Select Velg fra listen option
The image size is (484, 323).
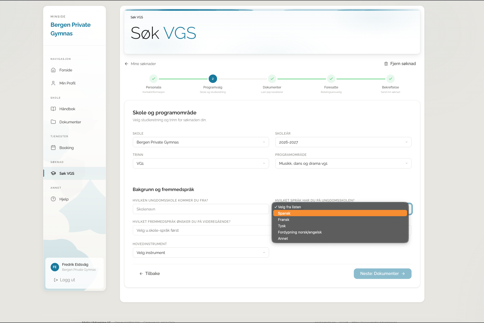pyautogui.click(x=340, y=207)
